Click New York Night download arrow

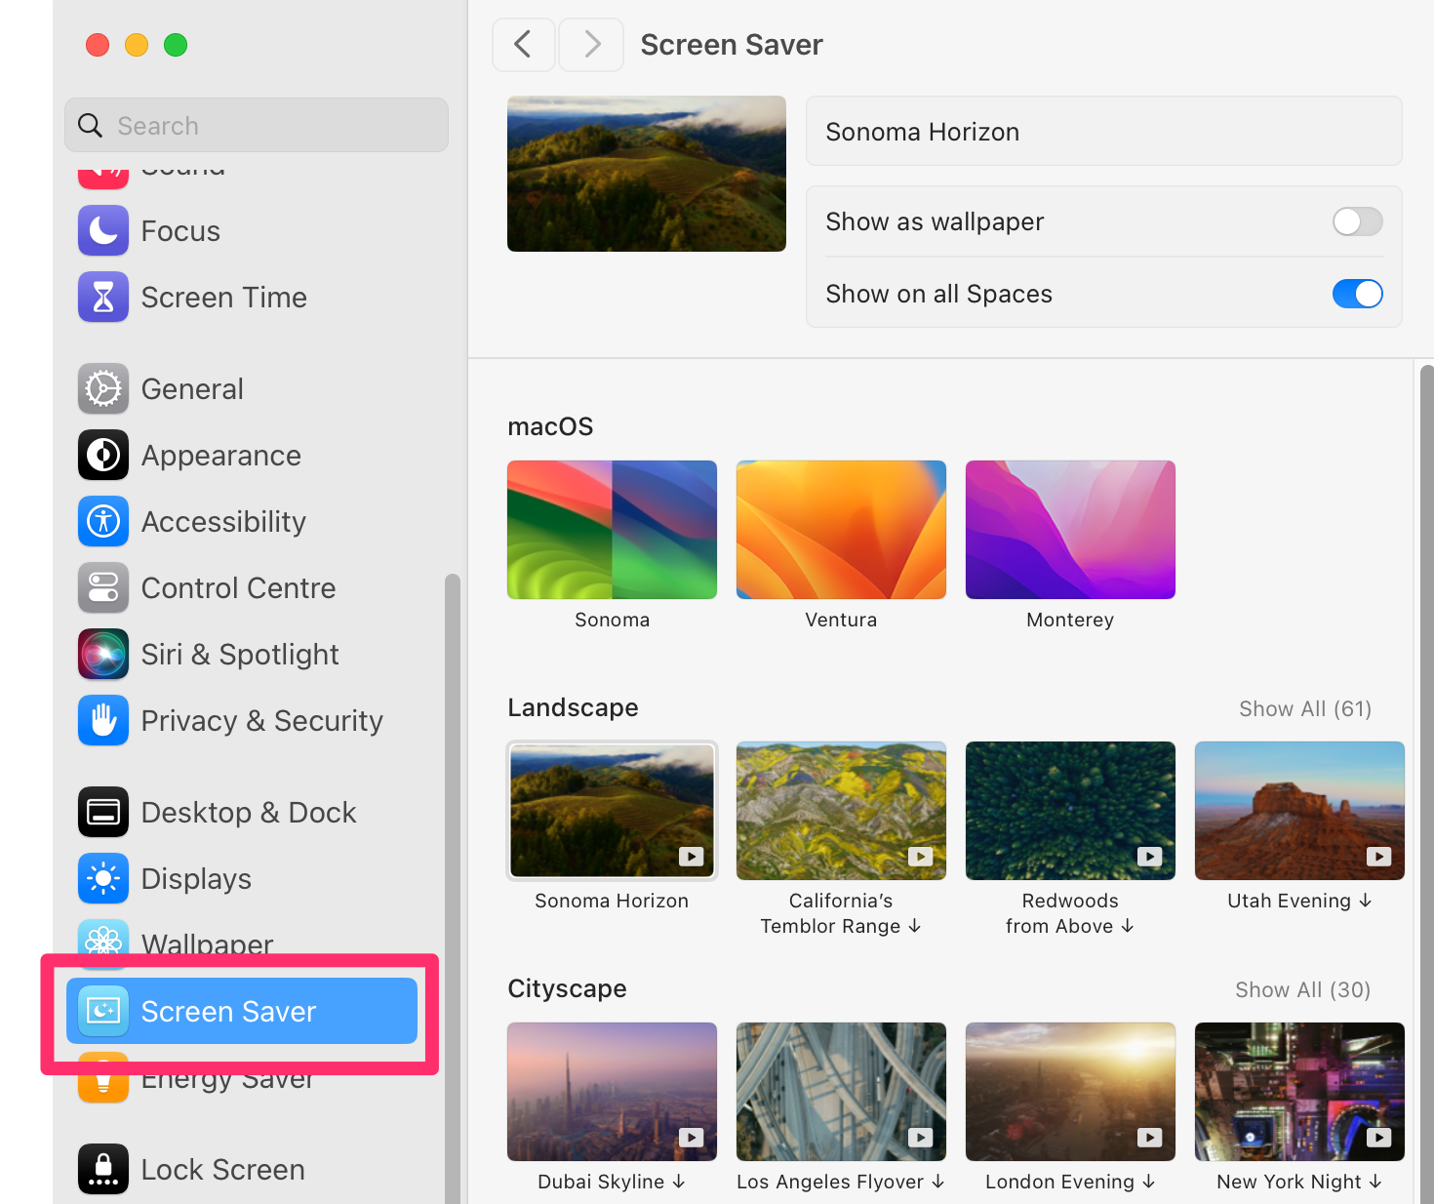click(1375, 1182)
